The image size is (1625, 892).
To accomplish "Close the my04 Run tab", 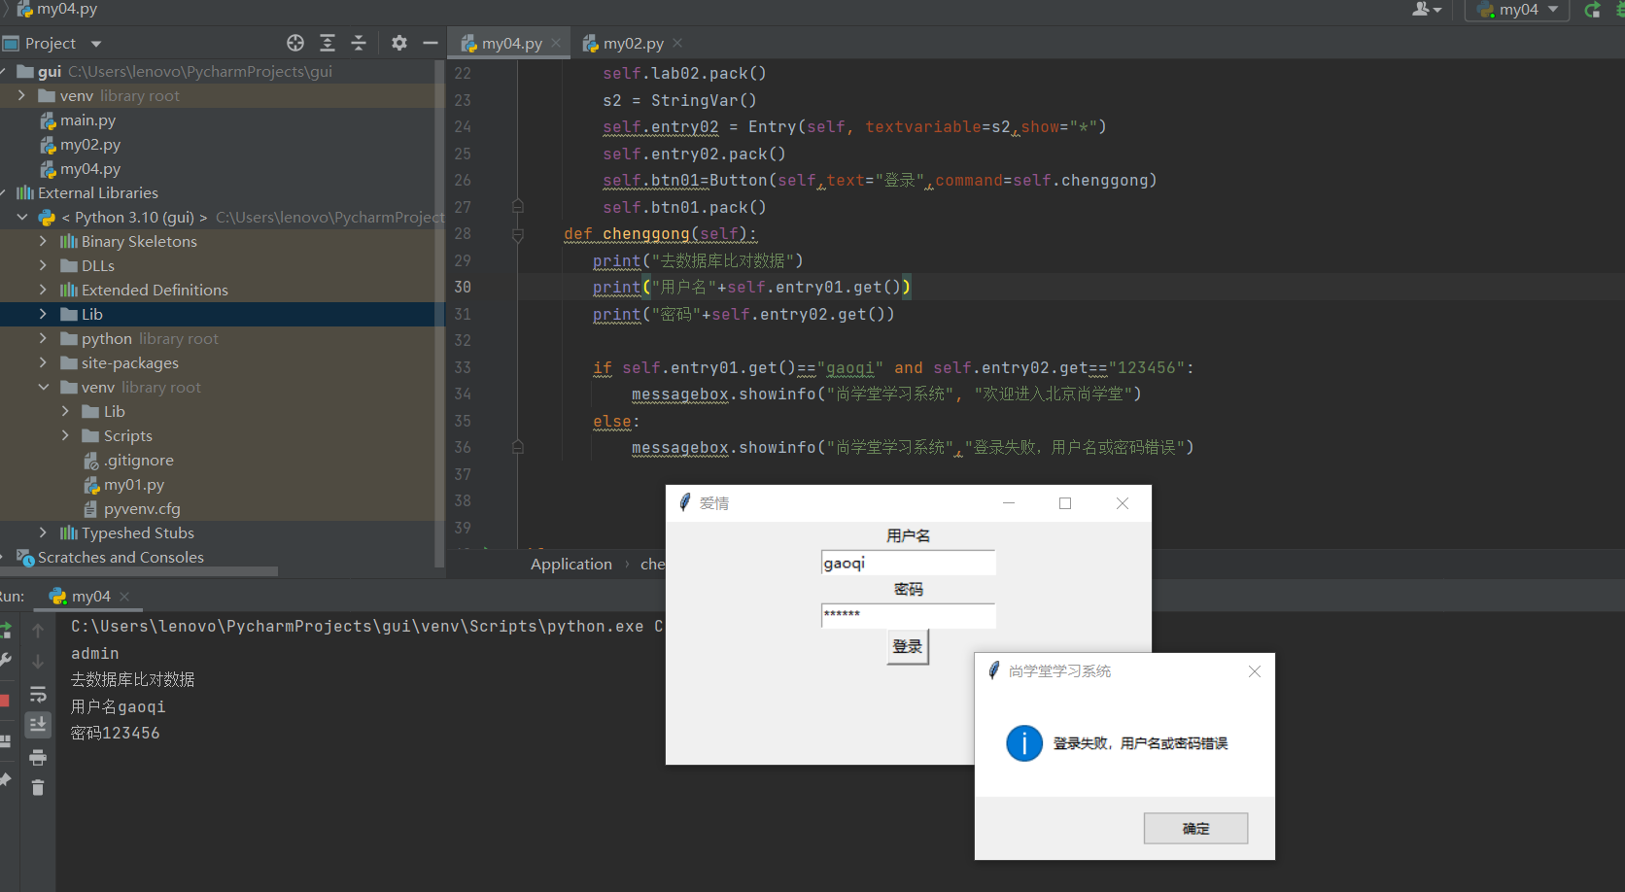I will click(x=124, y=596).
